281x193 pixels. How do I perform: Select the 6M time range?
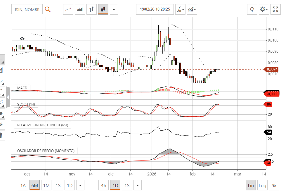[x=34, y=185]
